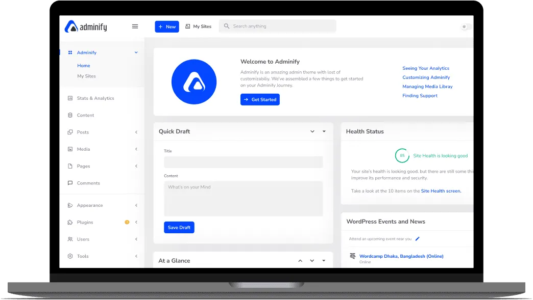Image resolution: width=533 pixels, height=300 pixels.
Task: Click the Quick Draft Title field
Action: (x=244, y=162)
